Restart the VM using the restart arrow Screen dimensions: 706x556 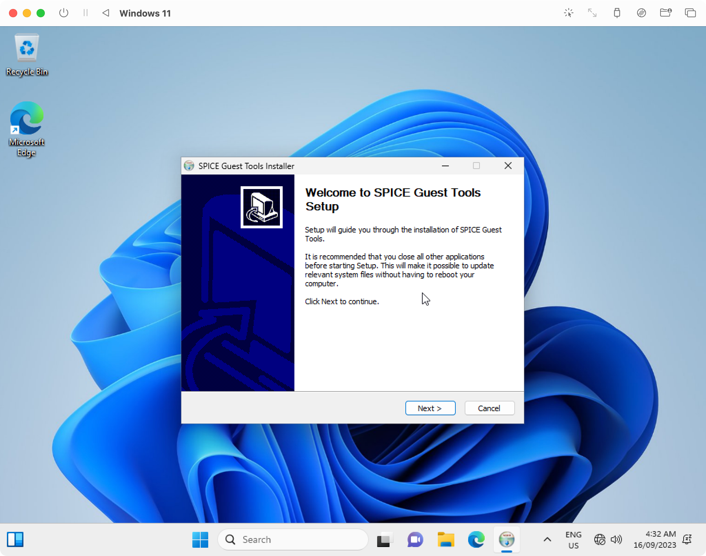coord(106,13)
